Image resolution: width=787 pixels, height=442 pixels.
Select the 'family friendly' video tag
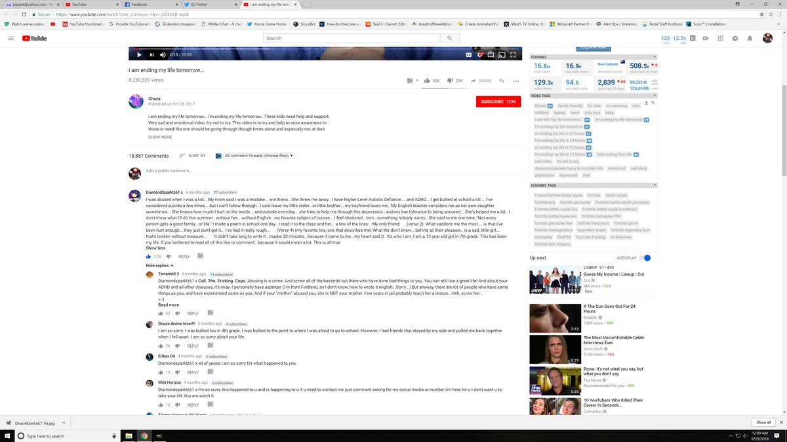[570, 105]
